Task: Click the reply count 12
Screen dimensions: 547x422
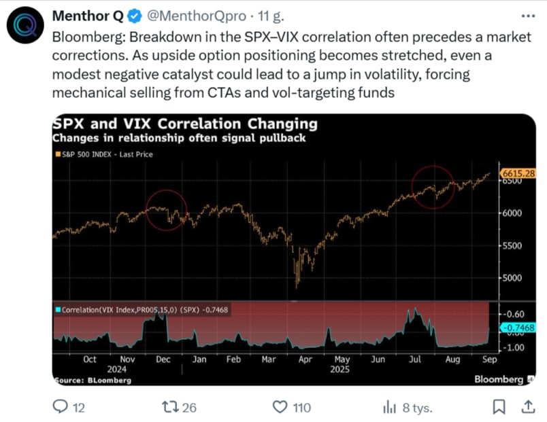Action: (79, 407)
